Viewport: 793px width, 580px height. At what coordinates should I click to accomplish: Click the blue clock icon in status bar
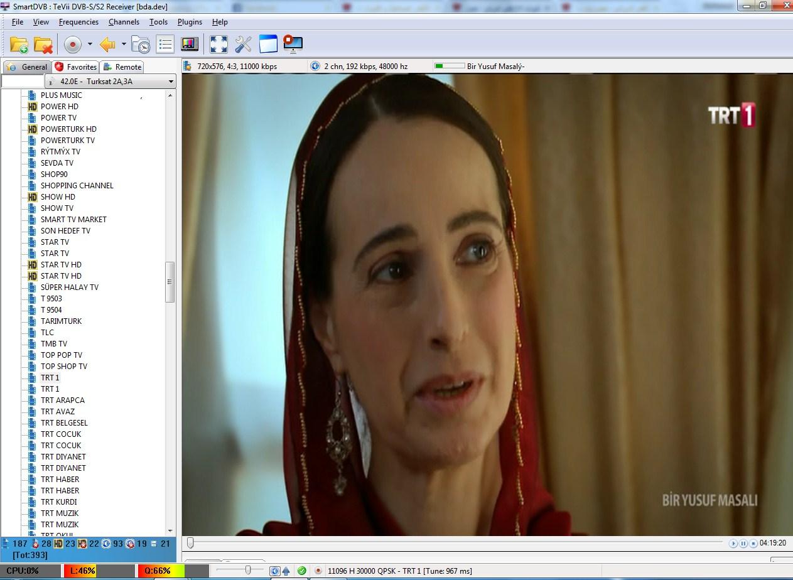click(274, 571)
